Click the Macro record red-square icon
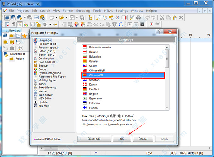The image size is (214, 157). point(151,24)
